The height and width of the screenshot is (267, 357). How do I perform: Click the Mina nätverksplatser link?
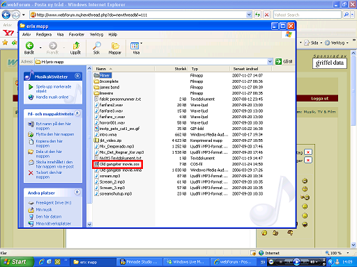(53, 224)
